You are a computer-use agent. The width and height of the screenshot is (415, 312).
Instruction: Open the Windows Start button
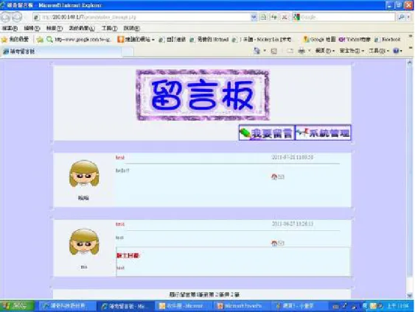(x=16, y=306)
